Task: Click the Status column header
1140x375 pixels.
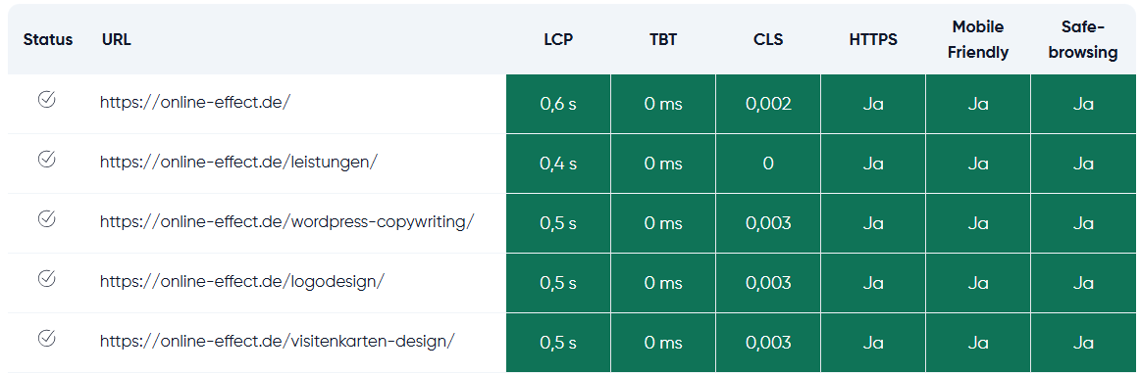Action: point(48,40)
